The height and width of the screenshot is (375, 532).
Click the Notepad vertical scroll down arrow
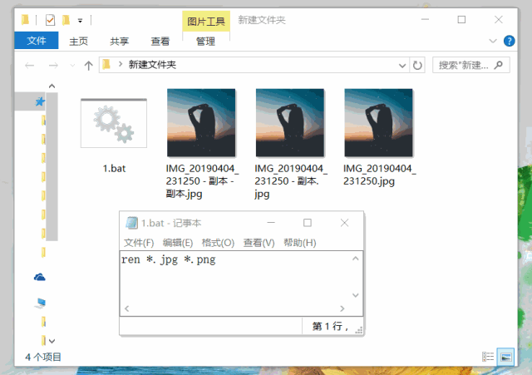click(x=355, y=295)
